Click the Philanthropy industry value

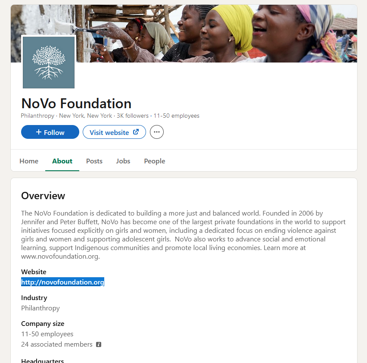[x=40, y=308]
